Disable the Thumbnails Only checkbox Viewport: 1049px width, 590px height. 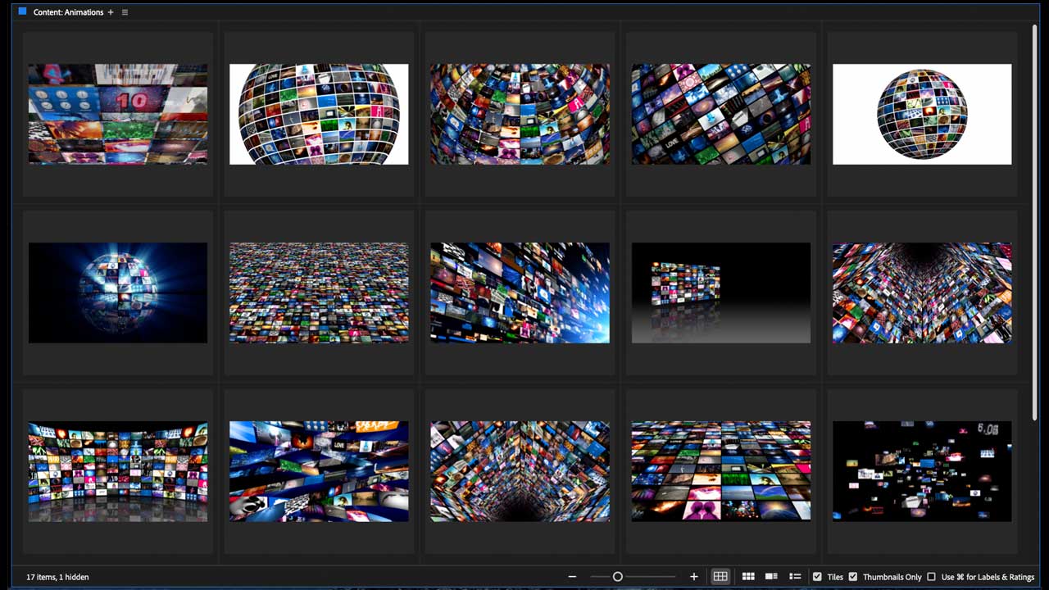(x=853, y=577)
